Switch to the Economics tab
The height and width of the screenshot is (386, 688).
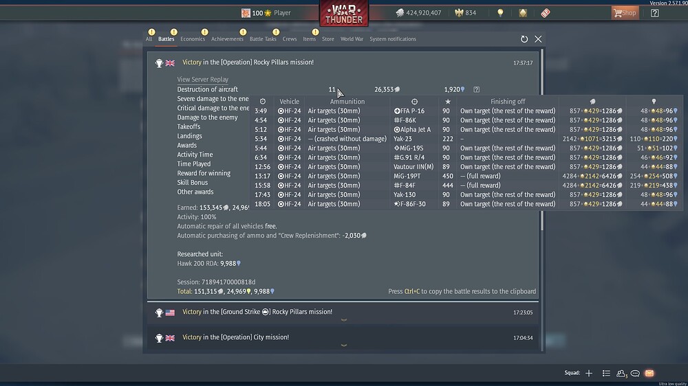[x=193, y=39]
